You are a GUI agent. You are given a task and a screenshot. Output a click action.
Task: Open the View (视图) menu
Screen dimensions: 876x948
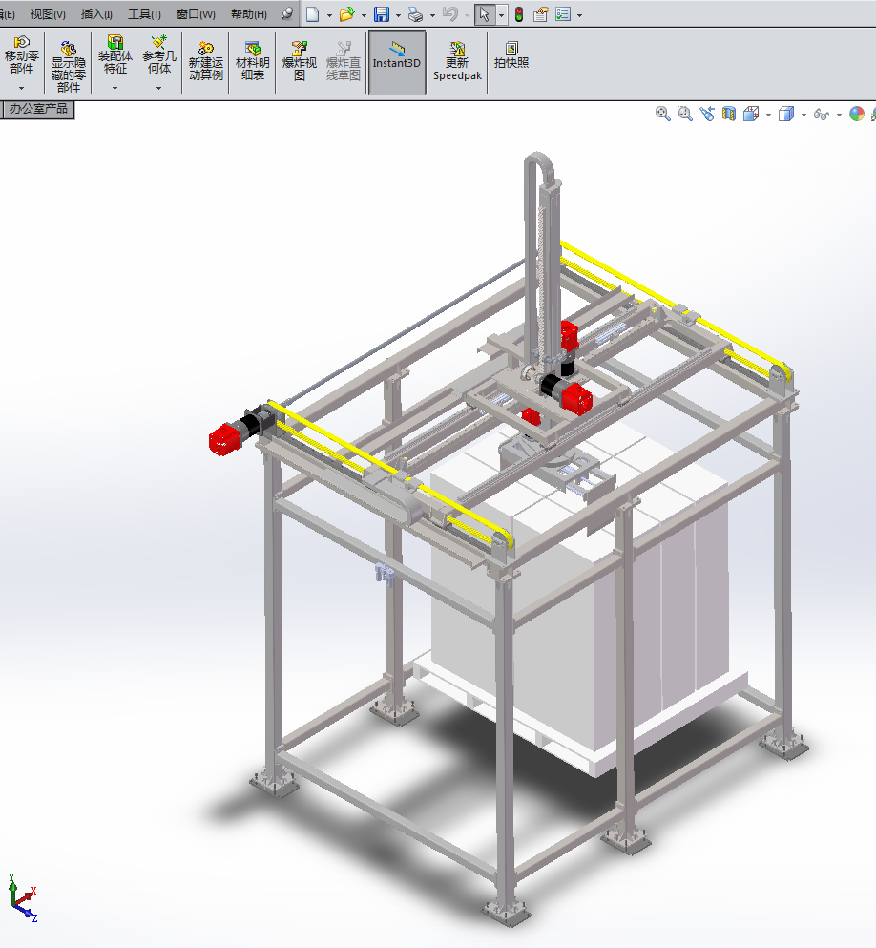(x=48, y=14)
